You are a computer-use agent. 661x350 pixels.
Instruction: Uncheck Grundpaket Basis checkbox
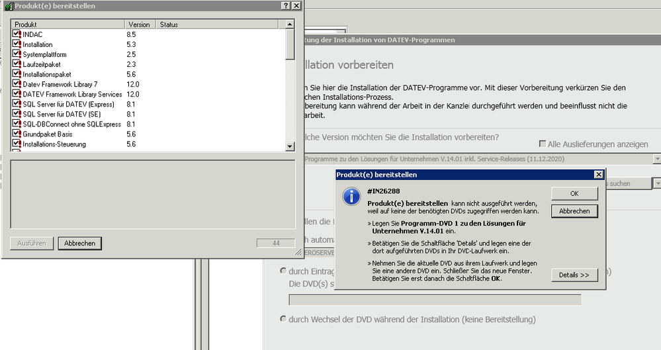(17, 134)
